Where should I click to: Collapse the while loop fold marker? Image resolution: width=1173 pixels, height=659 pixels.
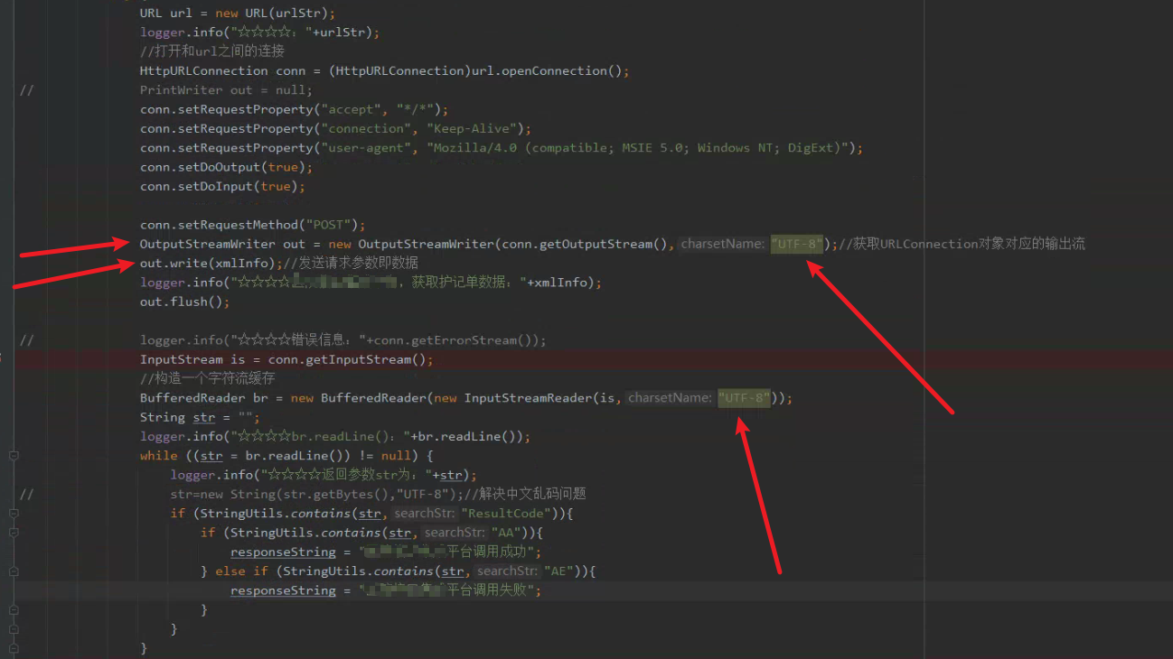14,456
